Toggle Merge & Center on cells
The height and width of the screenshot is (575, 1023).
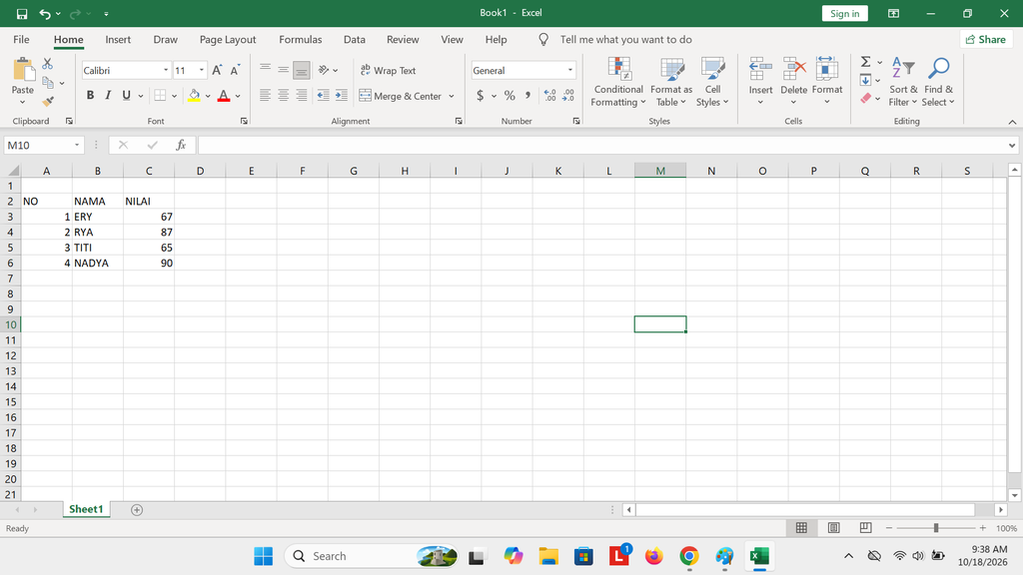[x=401, y=96]
